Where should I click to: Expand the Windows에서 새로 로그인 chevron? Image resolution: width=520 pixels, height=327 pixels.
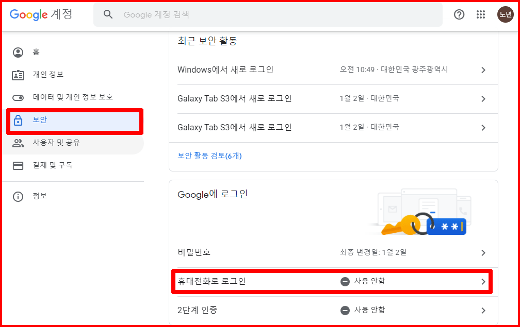point(483,70)
